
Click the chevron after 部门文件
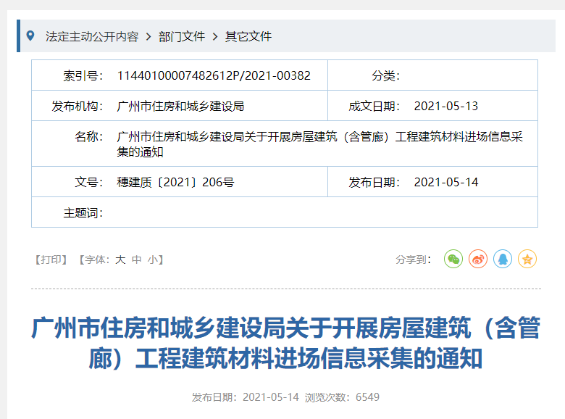(215, 36)
